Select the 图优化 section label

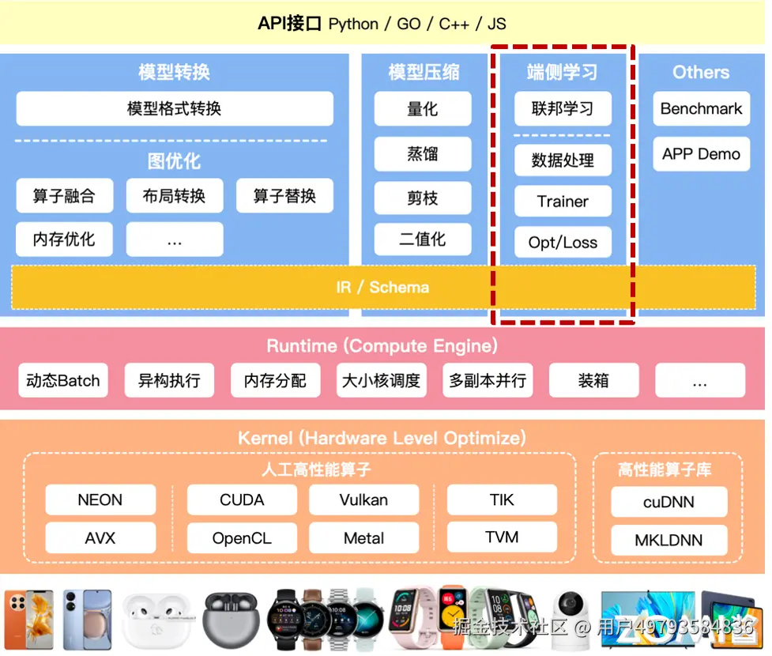(175, 161)
